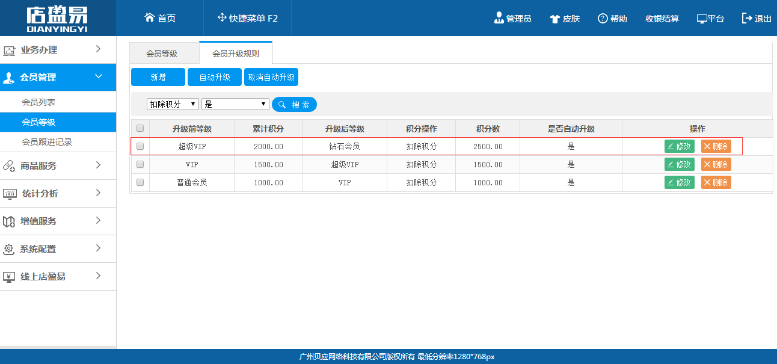Click the home icon beside 首页
The width and height of the screenshot is (777, 364).
pos(150,17)
